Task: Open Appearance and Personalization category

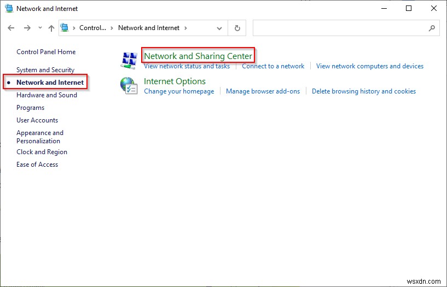Action: 40,137
